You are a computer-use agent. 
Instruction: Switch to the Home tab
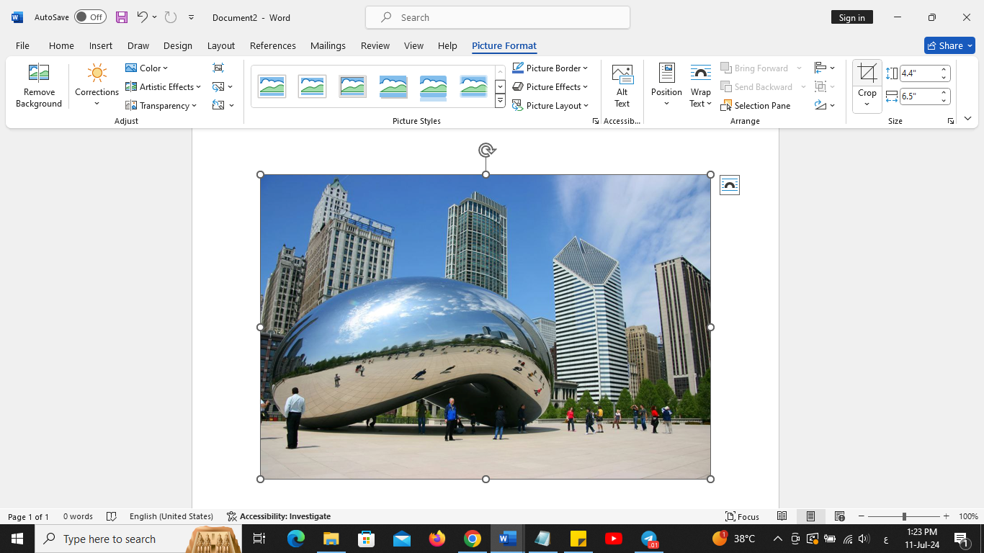[x=61, y=45]
